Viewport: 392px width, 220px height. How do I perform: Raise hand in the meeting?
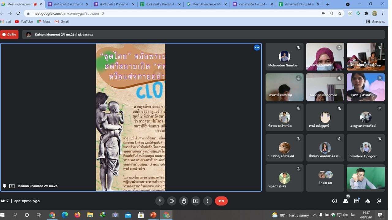tap(184, 201)
